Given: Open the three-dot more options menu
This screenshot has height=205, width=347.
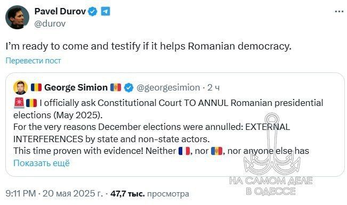Looking at the screenshot, I should click(x=339, y=12).
